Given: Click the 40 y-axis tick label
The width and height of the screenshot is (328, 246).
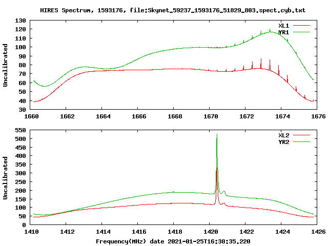Looking at the screenshot, I should 23,101.
